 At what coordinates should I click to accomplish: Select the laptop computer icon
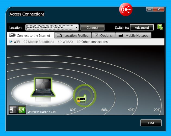43,87
